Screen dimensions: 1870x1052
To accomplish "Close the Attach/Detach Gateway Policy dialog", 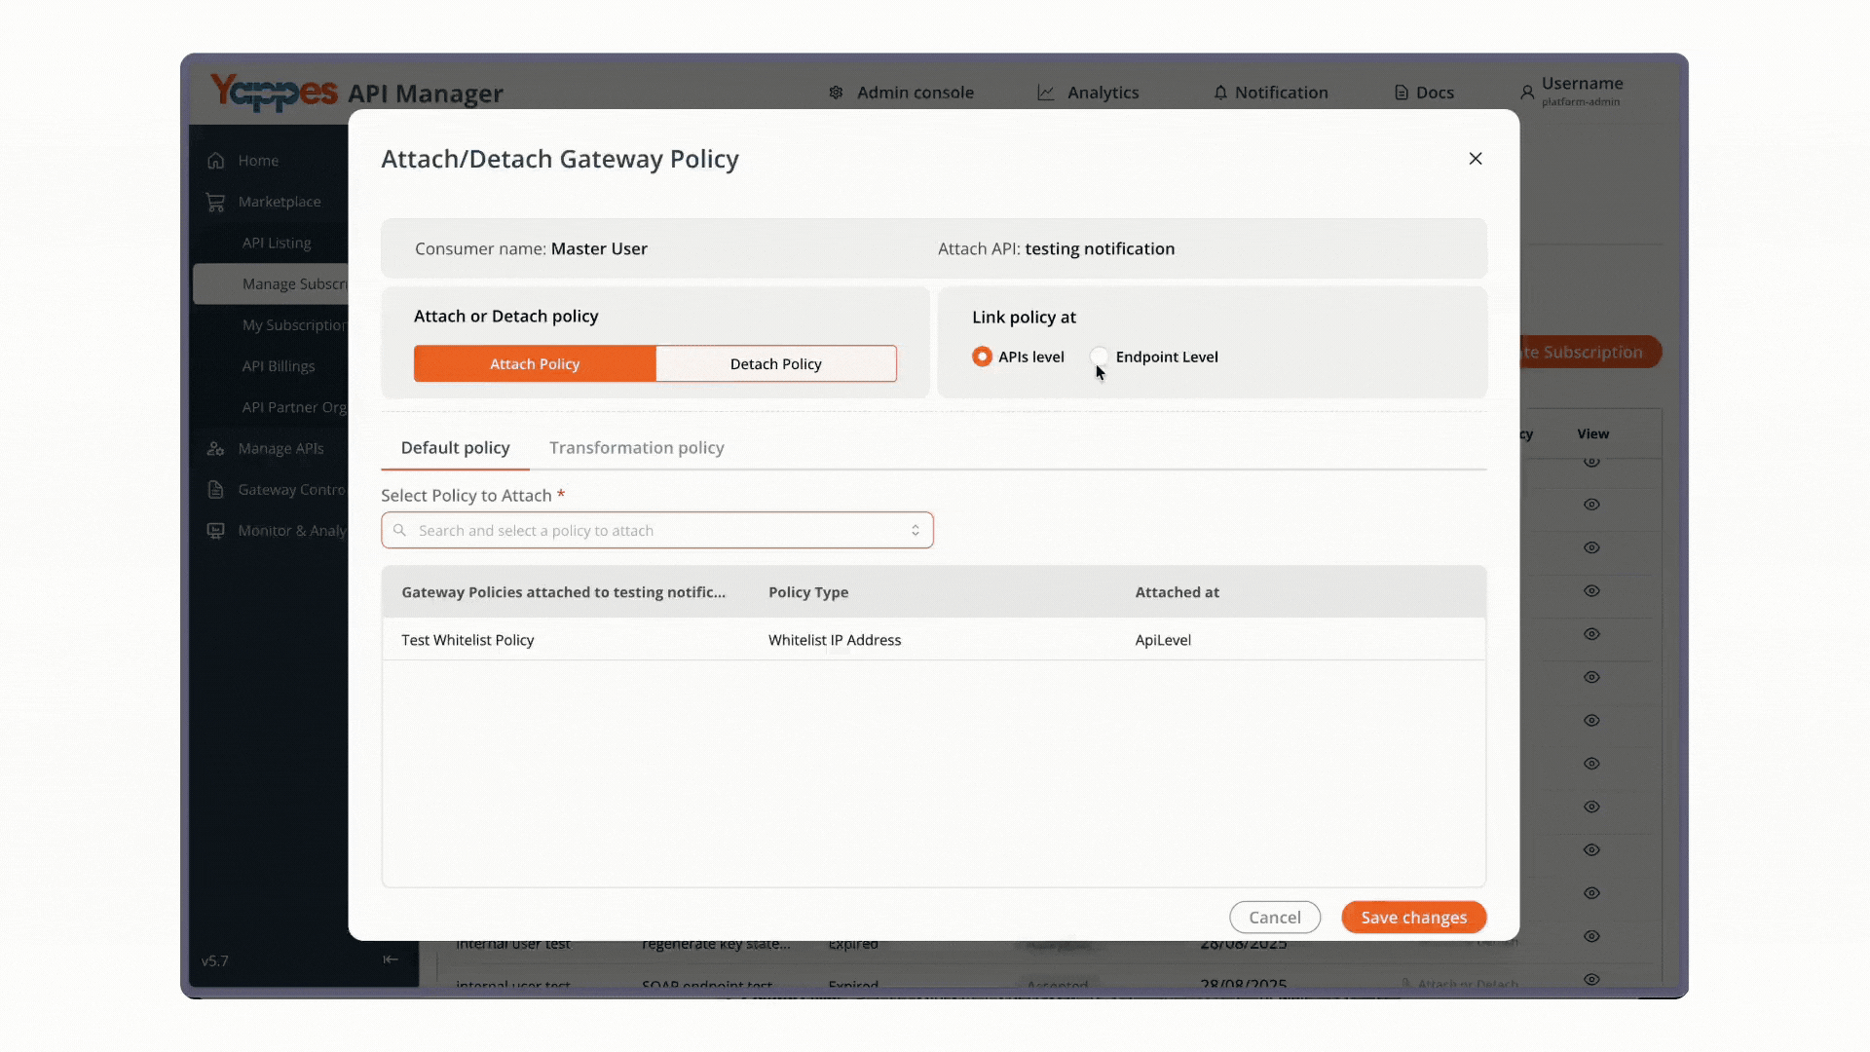I will coord(1476,159).
